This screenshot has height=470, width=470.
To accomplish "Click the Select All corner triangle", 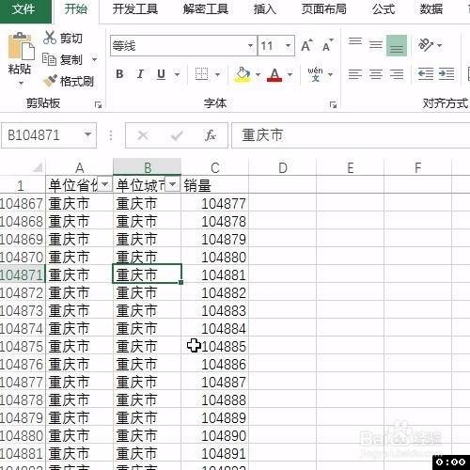I will pyautogui.click(x=37, y=167).
